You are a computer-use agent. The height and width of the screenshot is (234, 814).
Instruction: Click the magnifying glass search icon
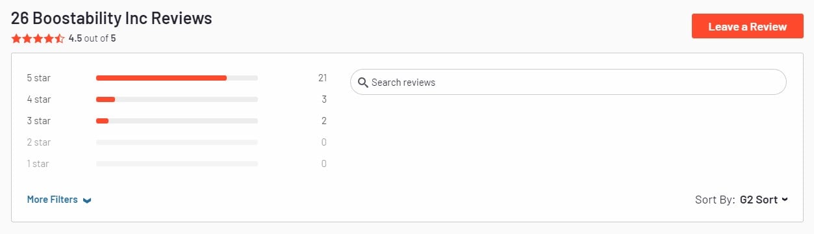[x=363, y=83]
